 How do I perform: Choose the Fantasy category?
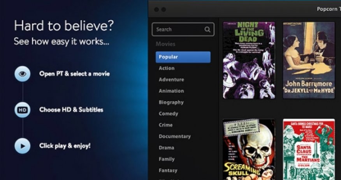pos(168,170)
